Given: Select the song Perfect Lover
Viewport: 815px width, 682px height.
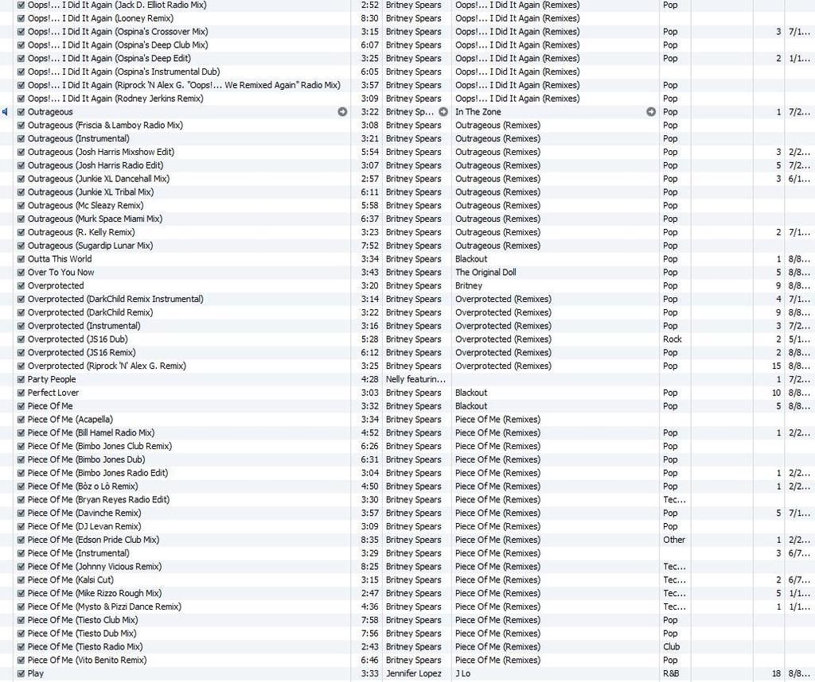Looking at the screenshot, I should coord(53,393).
